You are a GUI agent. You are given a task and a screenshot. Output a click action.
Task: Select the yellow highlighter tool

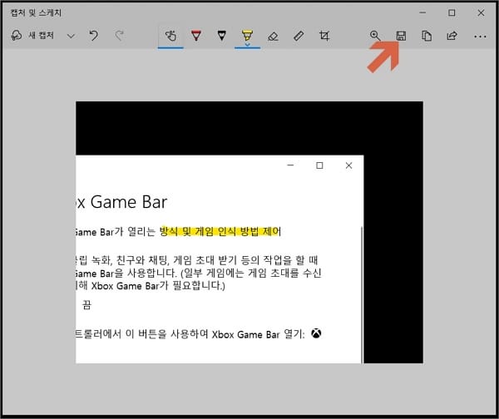pyautogui.click(x=247, y=35)
